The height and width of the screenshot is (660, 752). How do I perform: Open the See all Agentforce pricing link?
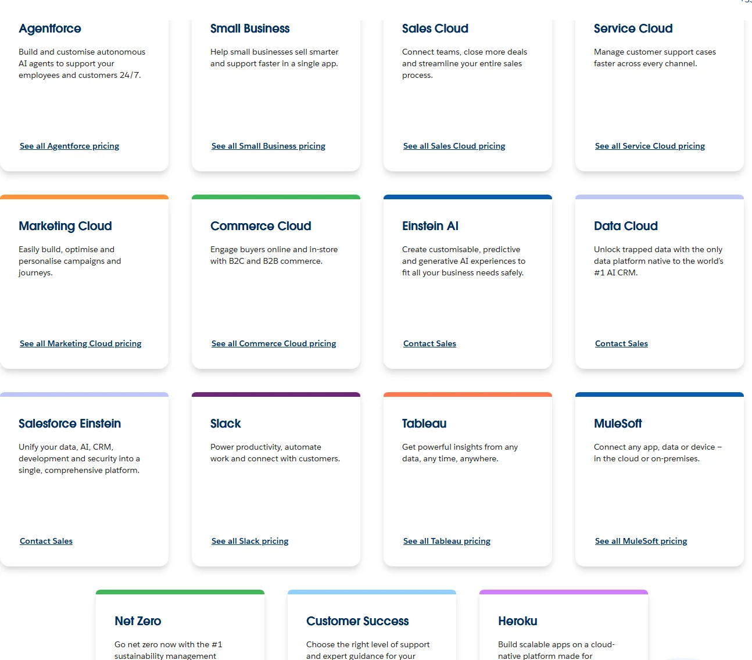(69, 146)
